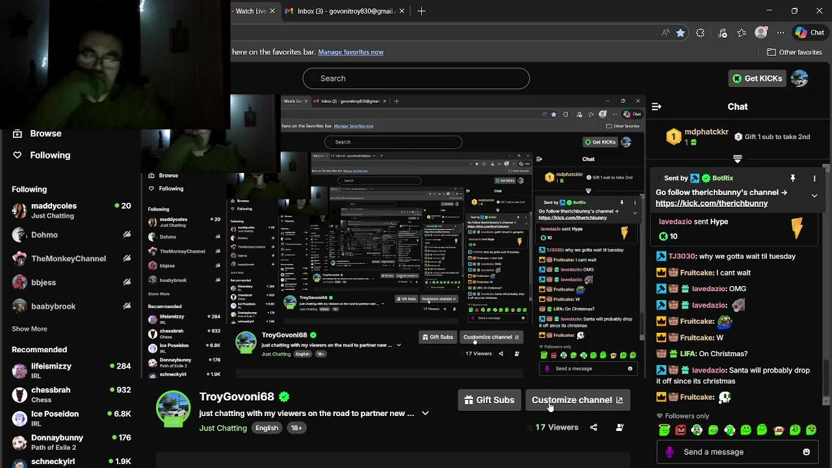Toggle the blue favorite star for this page
The image size is (832, 468).
pyautogui.click(x=680, y=32)
